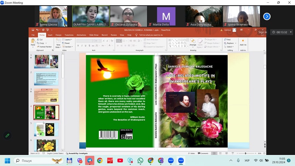295x166 pixels.
Task: Open the font name combo box
Action: pos(85,41)
